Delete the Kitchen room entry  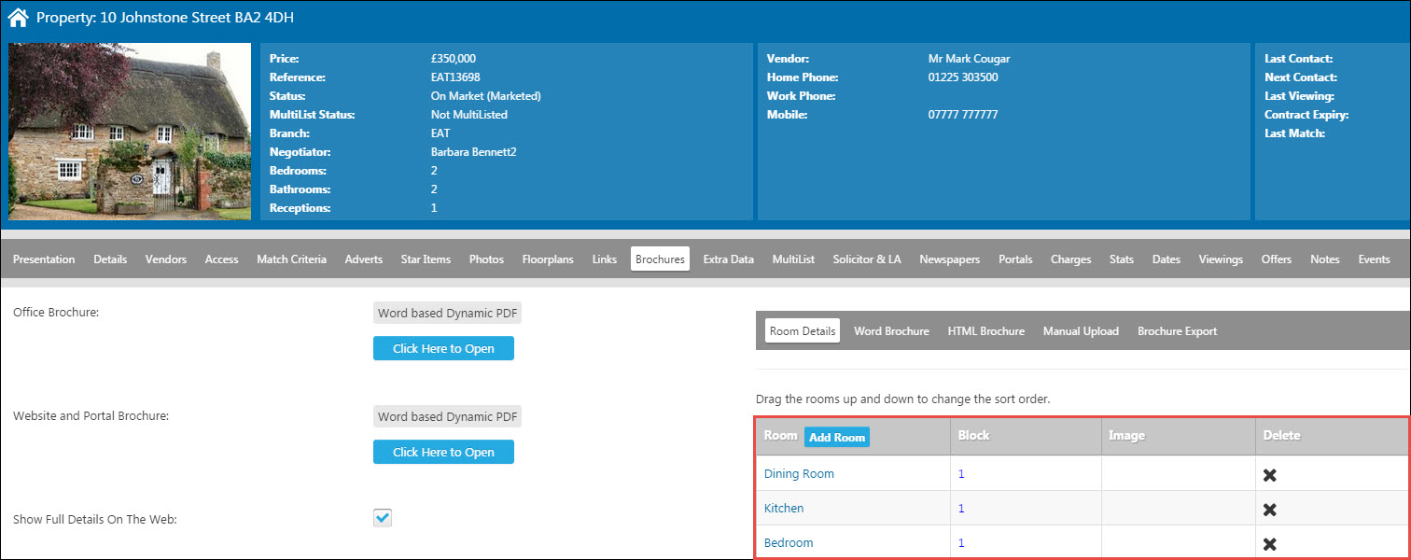coord(1269,510)
